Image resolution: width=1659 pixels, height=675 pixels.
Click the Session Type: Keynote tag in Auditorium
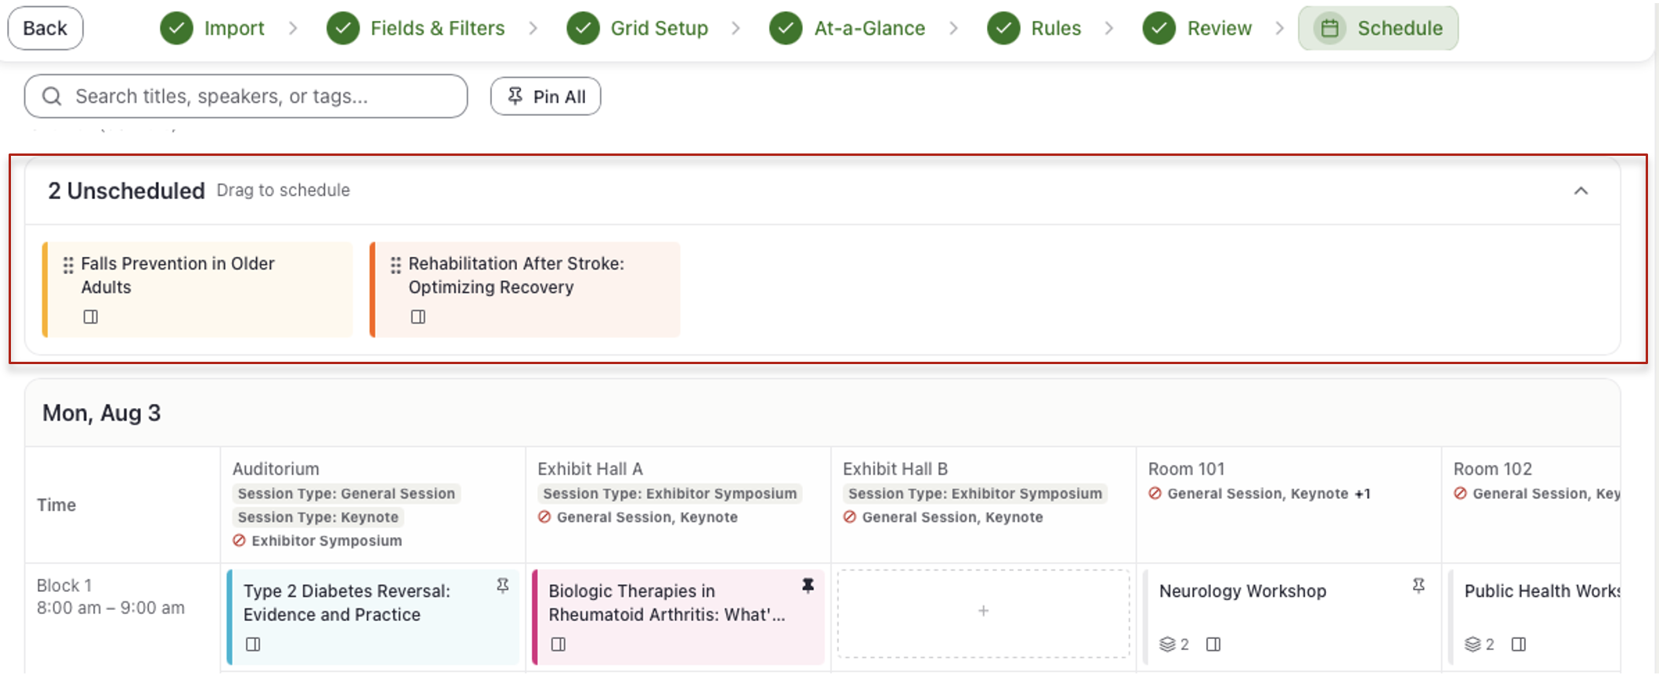coord(318,517)
